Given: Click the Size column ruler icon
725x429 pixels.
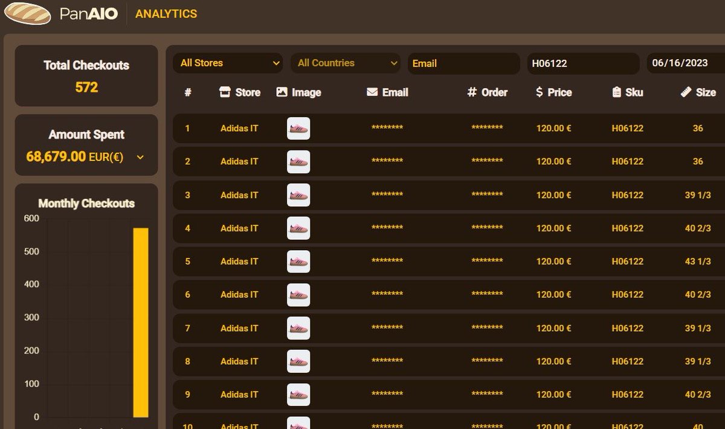Looking at the screenshot, I should 686,92.
